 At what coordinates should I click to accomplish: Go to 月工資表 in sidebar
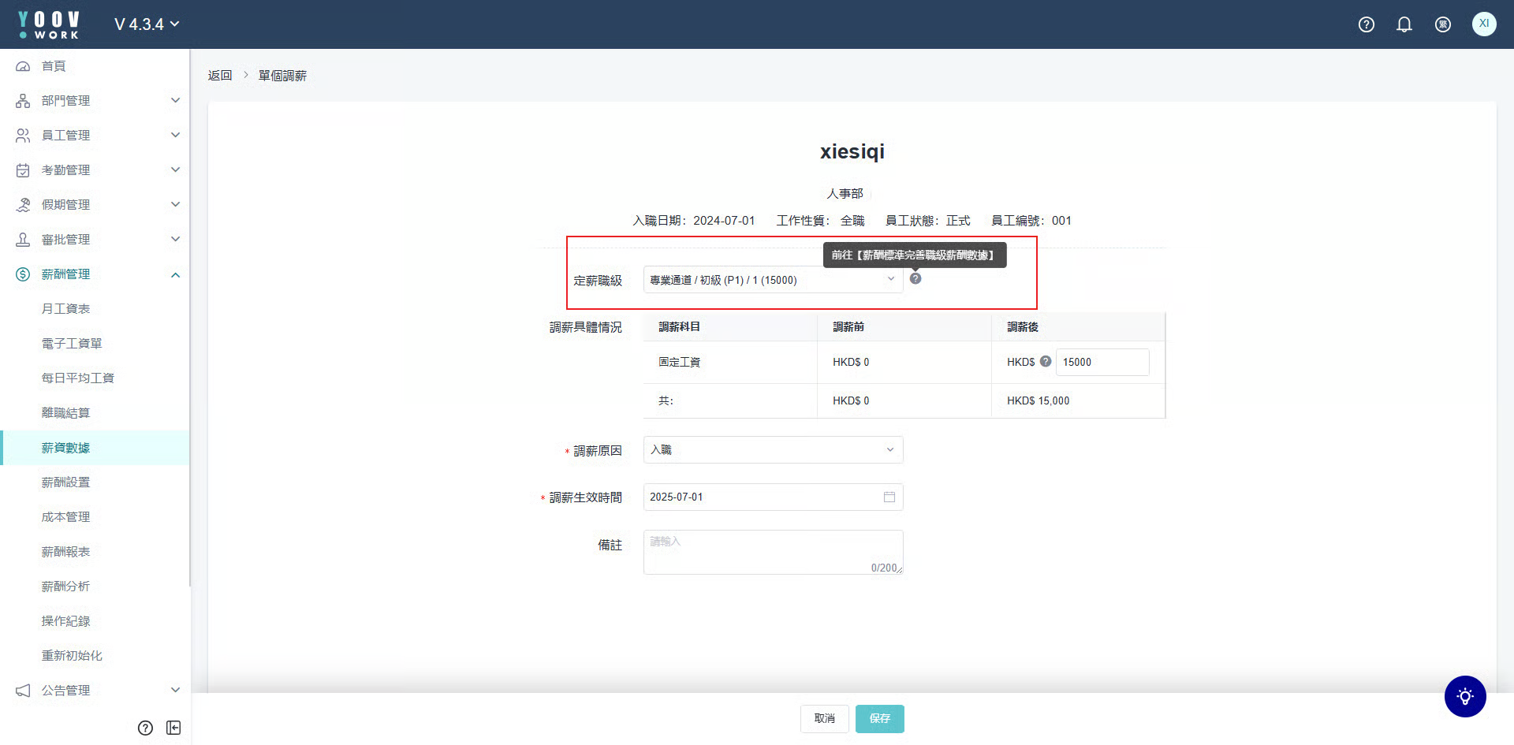coord(65,309)
